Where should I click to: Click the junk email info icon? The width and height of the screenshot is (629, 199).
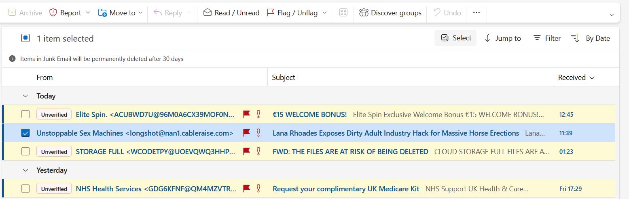12,59
